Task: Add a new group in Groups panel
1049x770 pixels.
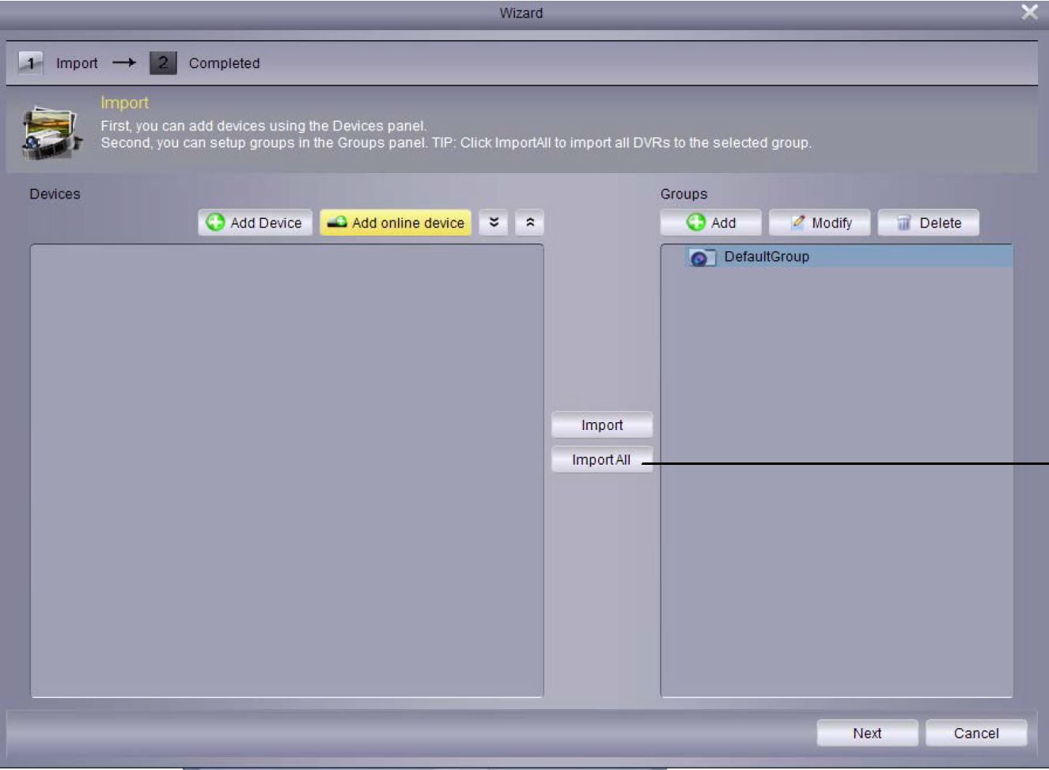Action: [x=710, y=223]
